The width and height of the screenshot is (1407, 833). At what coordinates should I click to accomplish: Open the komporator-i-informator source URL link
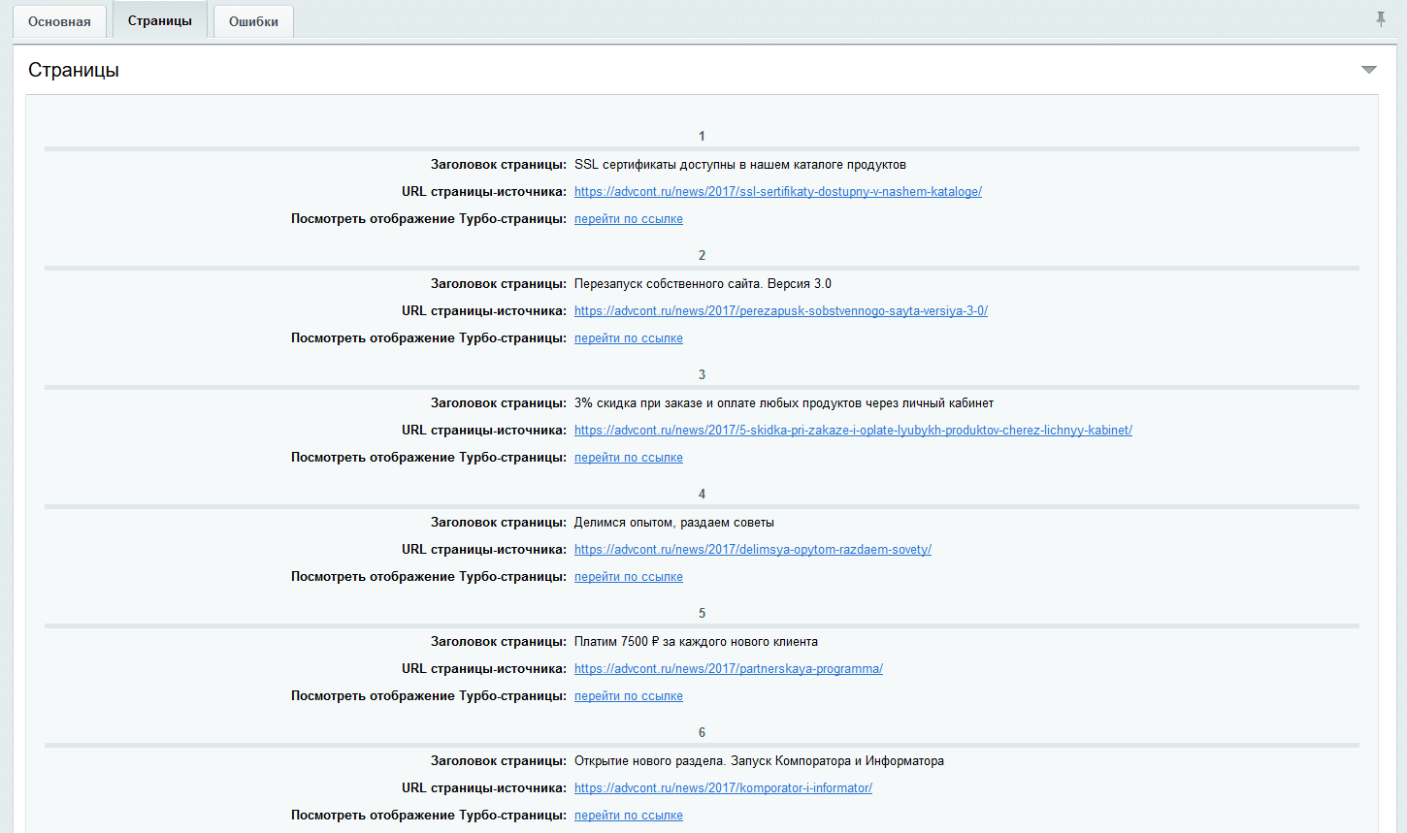tap(723, 788)
